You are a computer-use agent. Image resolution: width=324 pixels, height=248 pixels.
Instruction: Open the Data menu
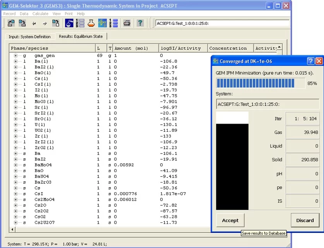(24, 14)
